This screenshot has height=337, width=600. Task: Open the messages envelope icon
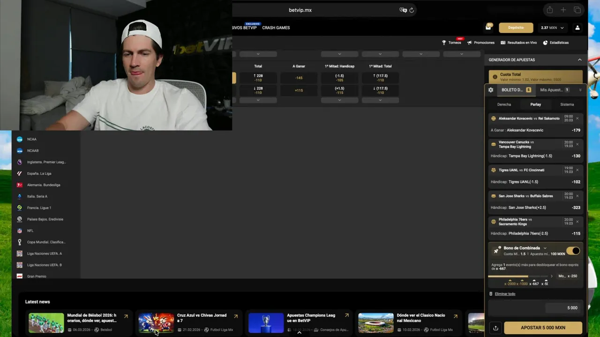pos(488,28)
